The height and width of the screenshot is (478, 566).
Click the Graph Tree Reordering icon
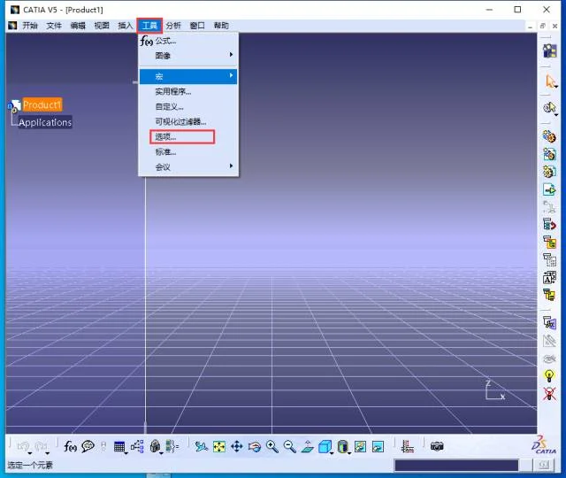549,242
